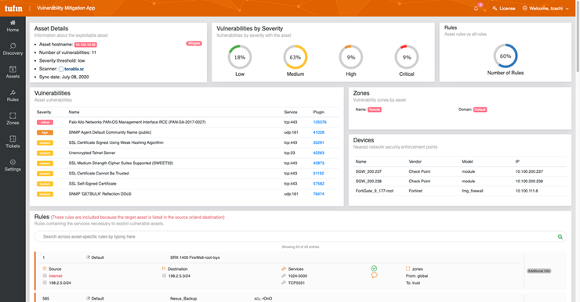The width and height of the screenshot is (580, 302).
Task: Click the Vendor column header in Devices
Action: pyautogui.click(x=415, y=162)
